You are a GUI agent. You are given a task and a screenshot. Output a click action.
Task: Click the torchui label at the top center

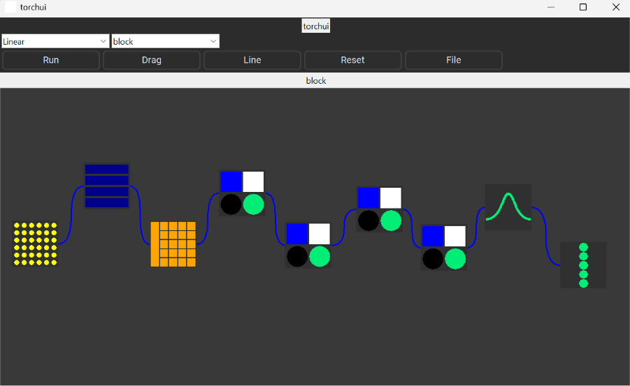click(x=316, y=26)
